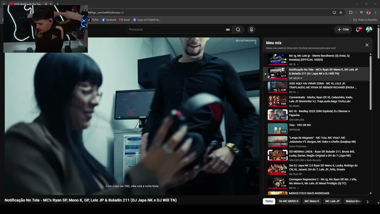Click channel name 'Sonar Produtora' in playlist
380x214 pixels.
point(298,147)
